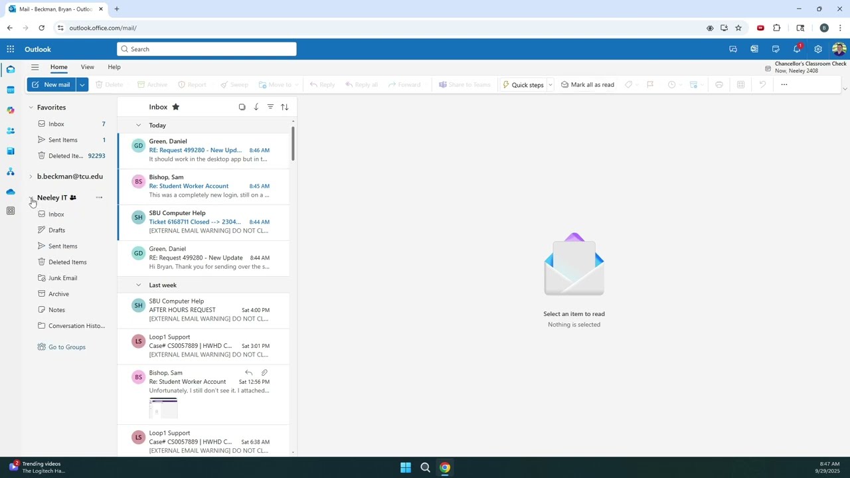Viewport: 850px width, 478px height.
Task: Open the To Do app in rail
Action: pos(11,151)
